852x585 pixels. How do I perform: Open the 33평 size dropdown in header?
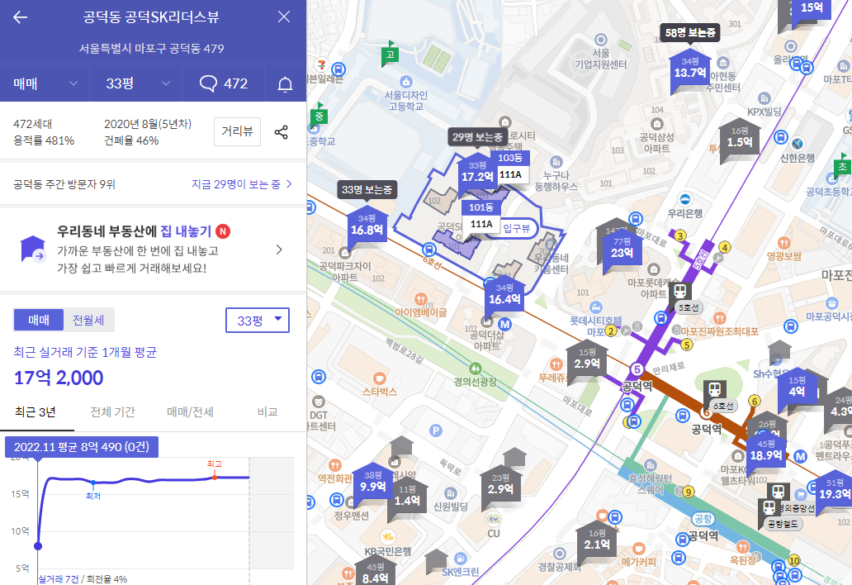click(x=135, y=83)
